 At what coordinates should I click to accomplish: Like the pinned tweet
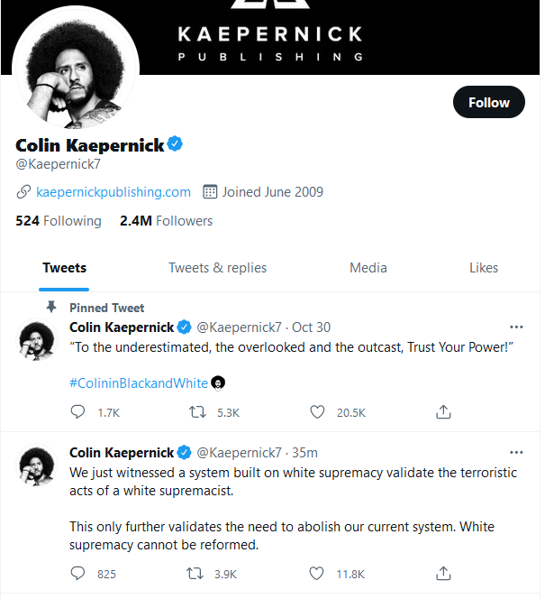pyautogui.click(x=317, y=412)
